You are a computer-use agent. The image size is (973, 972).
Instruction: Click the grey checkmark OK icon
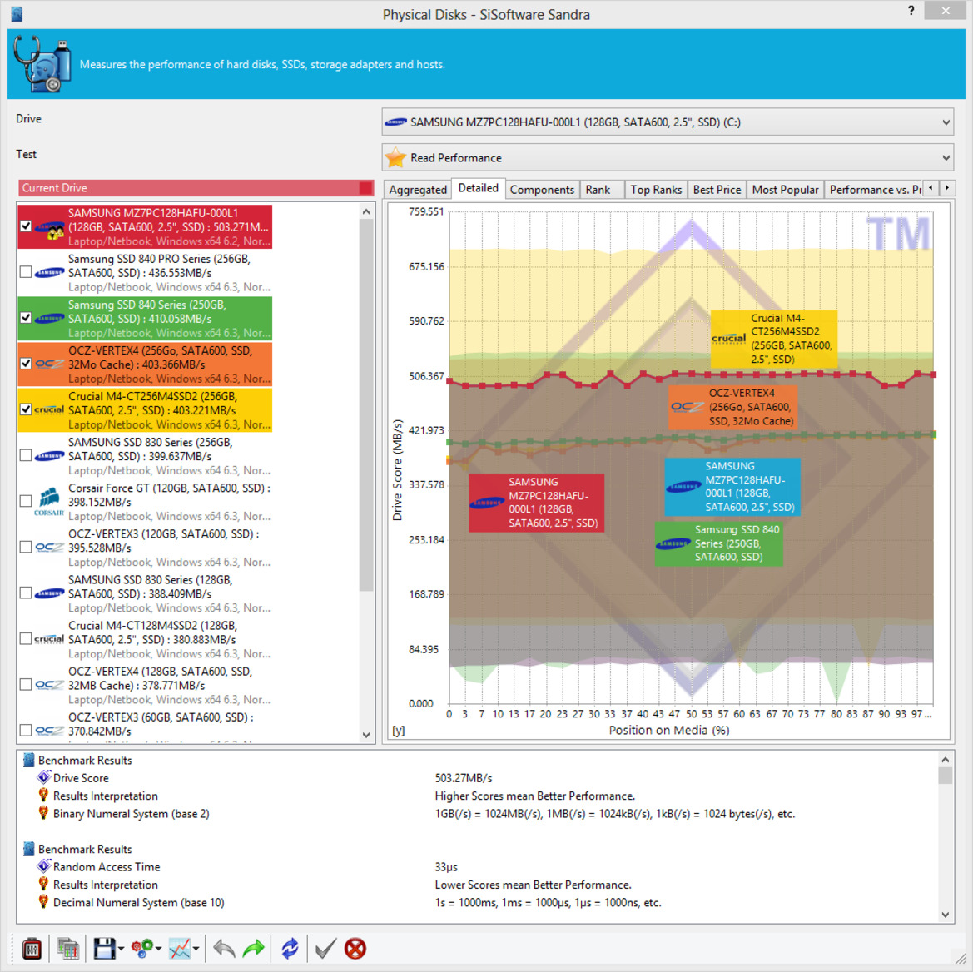point(325,949)
